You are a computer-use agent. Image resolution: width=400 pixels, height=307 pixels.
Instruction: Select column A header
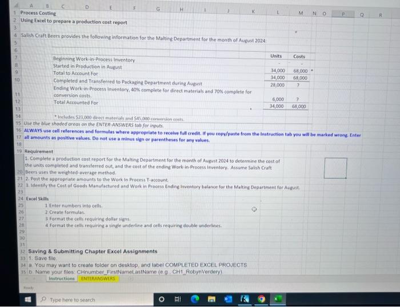31,6
